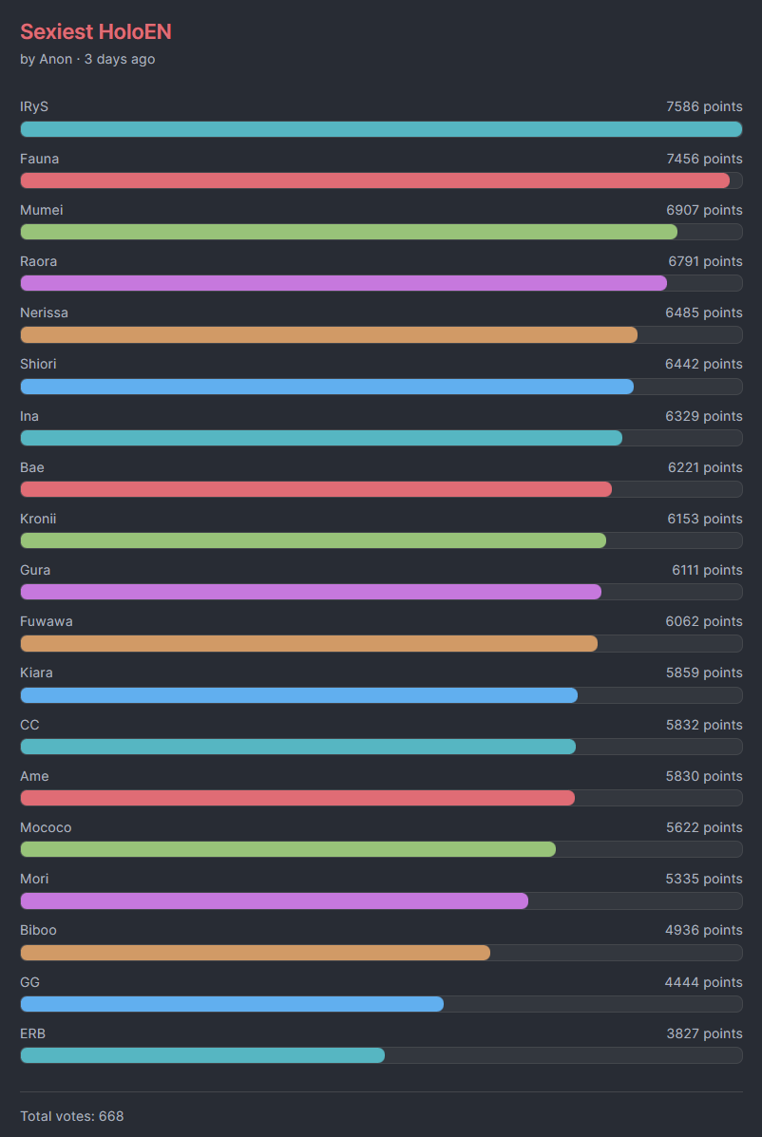Click the '6062 points' value

[704, 622]
